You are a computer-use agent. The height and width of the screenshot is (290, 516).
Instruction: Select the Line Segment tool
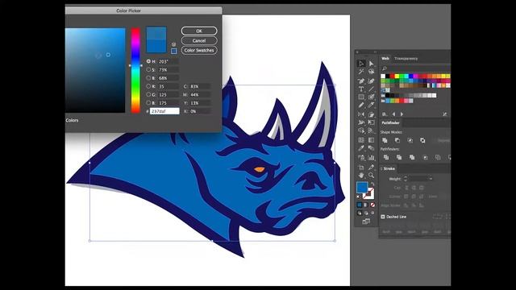(x=371, y=89)
